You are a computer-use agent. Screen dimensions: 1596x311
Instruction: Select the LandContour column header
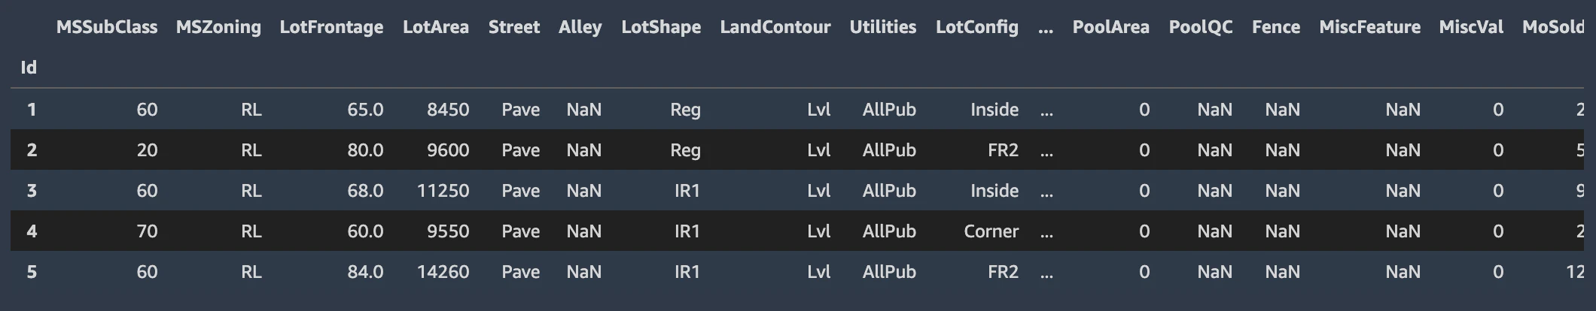775,27
